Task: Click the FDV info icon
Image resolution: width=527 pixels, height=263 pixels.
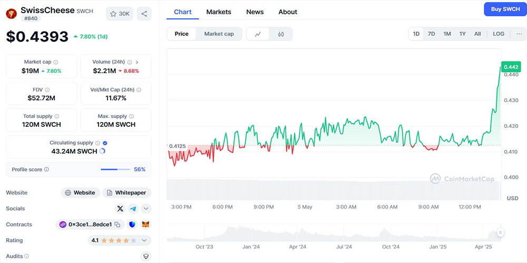Action: pyautogui.click(x=47, y=89)
